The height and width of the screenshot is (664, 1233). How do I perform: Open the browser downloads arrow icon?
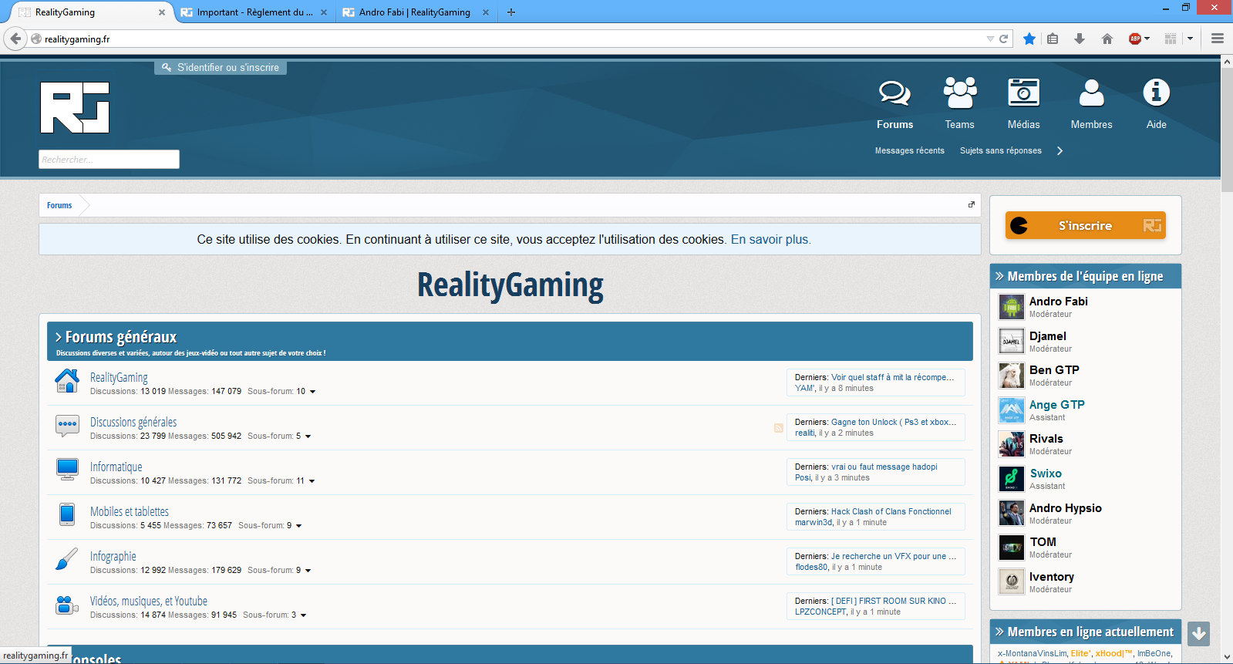tap(1080, 39)
